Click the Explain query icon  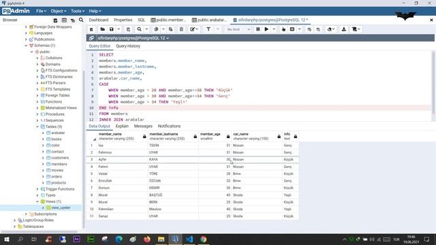click(x=283, y=29)
